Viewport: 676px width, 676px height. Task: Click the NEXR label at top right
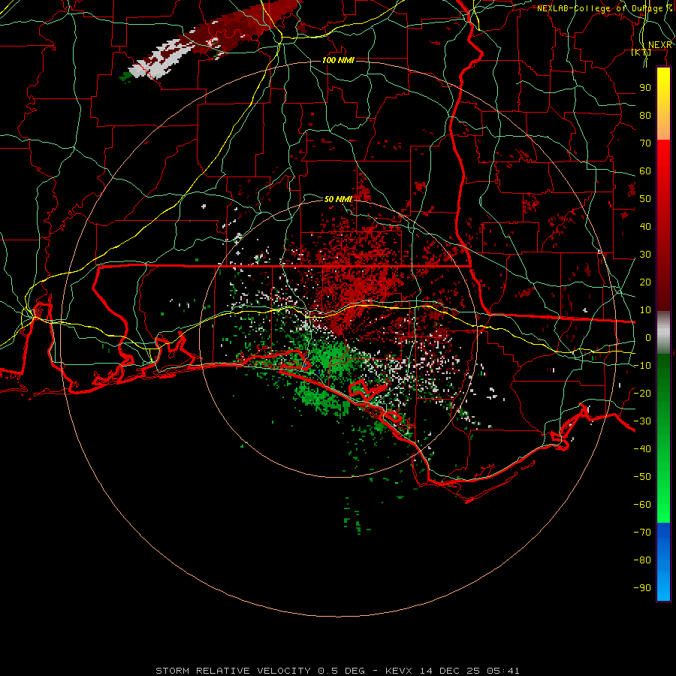660,45
